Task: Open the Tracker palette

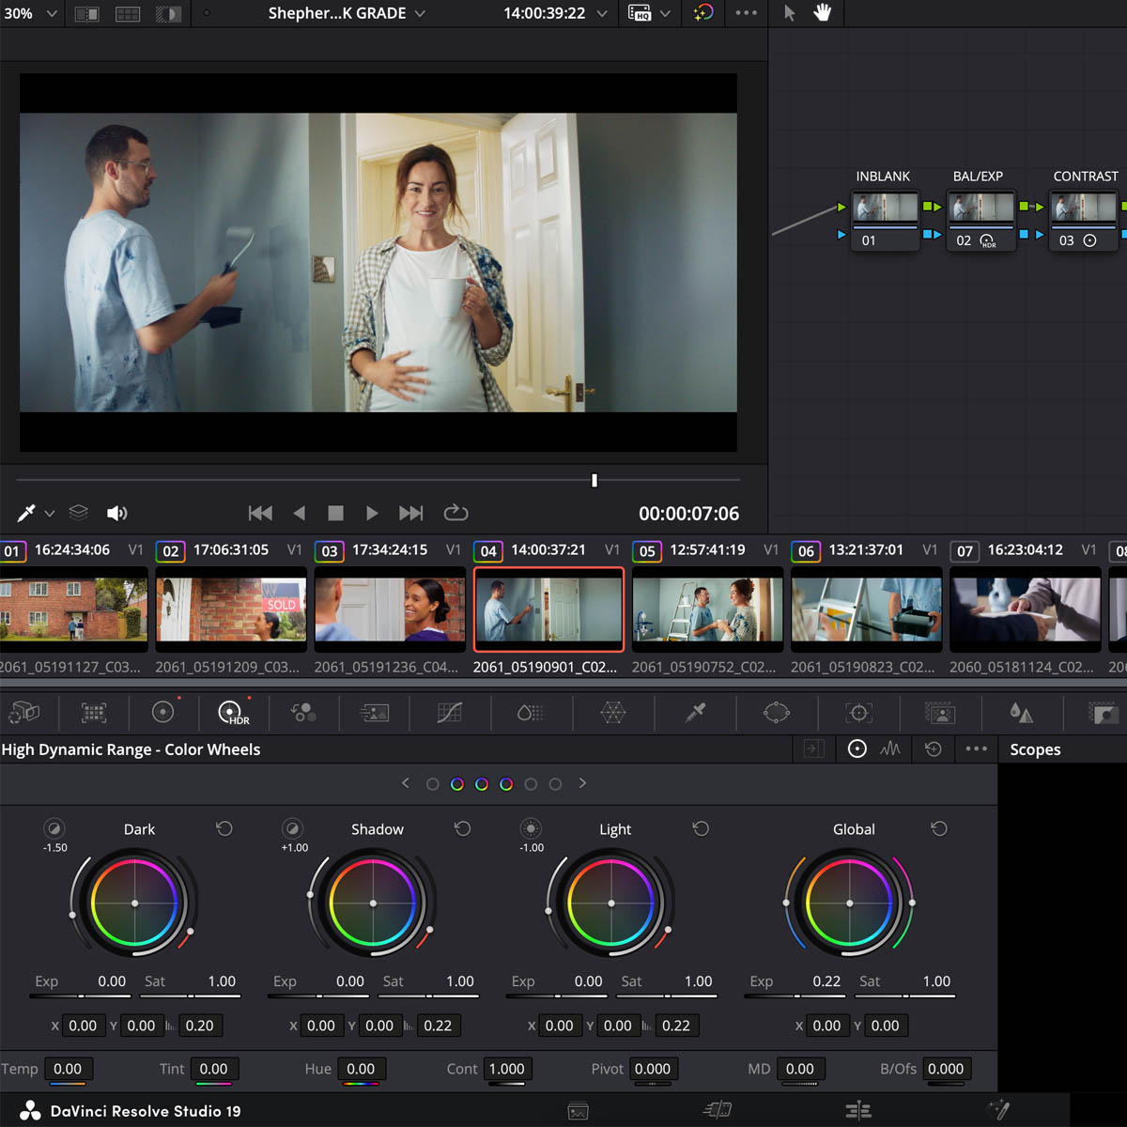Action: (858, 713)
